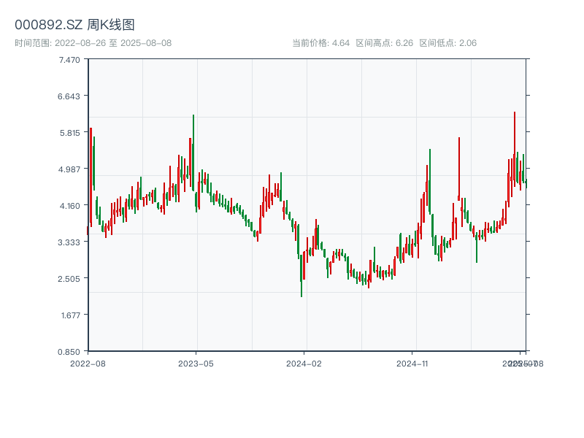The height and width of the screenshot is (438, 584).
Task: Select the 3.333 y-axis price label
Action: [x=70, y=242]
